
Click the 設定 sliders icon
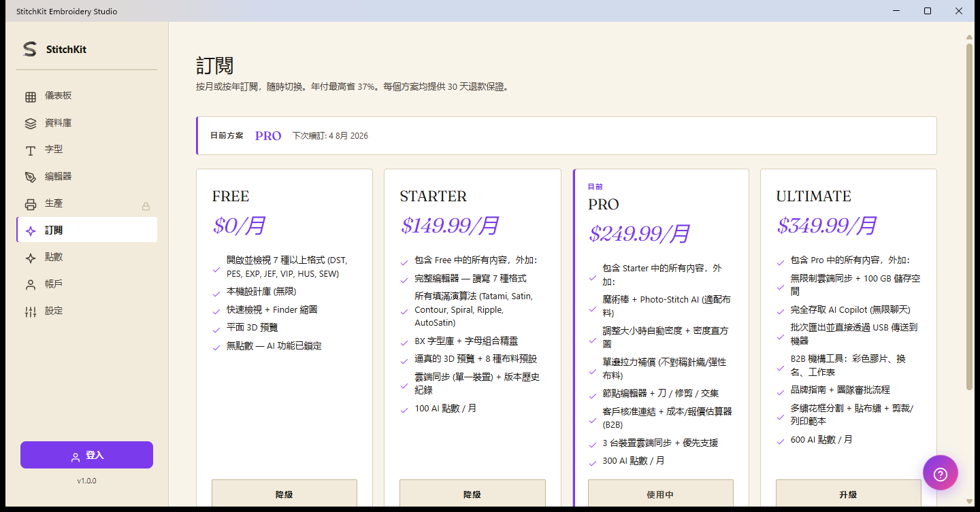tap(31, 312)
